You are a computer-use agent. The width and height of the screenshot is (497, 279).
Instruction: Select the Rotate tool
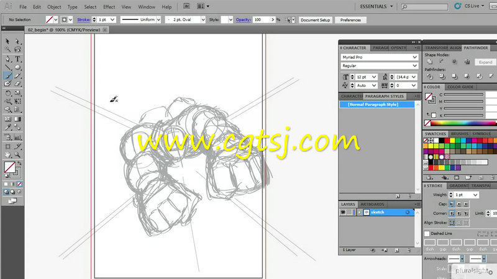pos(7,93)
